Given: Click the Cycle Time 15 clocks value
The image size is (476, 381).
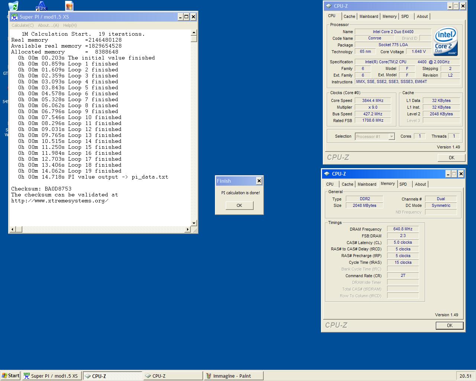Looking at the screenshot, I should pos(403,262).
